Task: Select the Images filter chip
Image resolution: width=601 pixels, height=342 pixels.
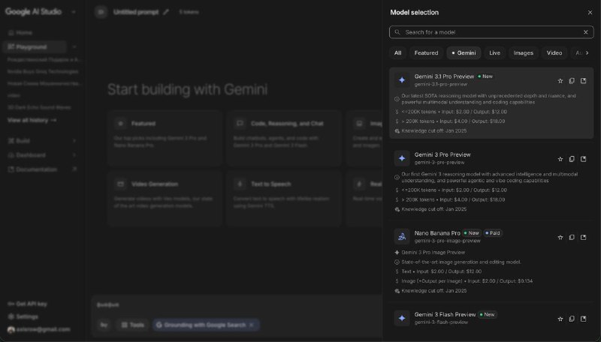Action: pos(523,52)
